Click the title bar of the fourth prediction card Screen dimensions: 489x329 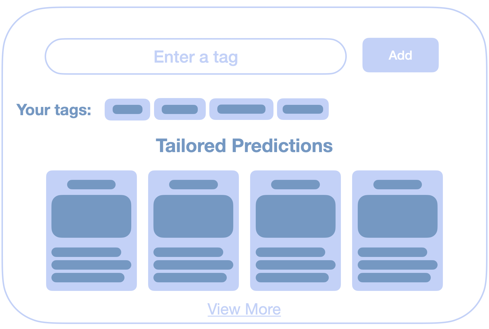click(x=398, y=185)
